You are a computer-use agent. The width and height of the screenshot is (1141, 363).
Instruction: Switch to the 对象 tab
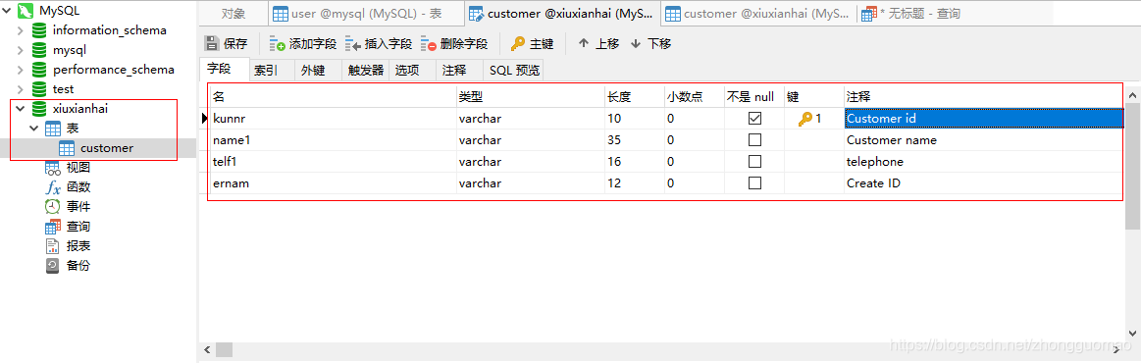point(233,13)
